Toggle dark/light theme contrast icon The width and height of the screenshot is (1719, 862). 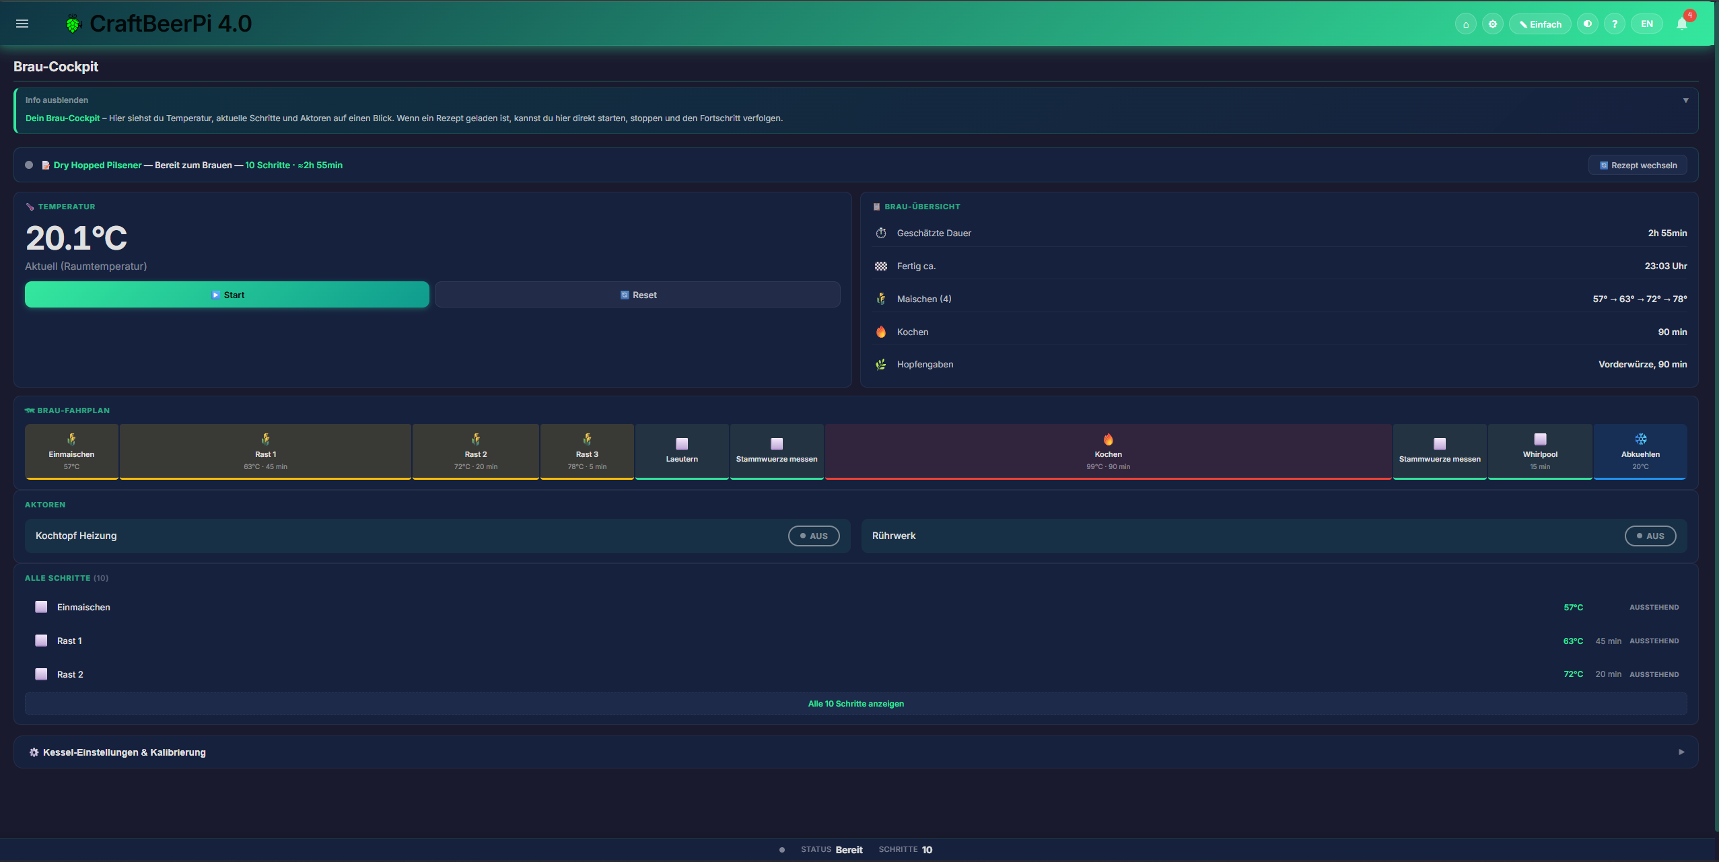pos(1587,24)
